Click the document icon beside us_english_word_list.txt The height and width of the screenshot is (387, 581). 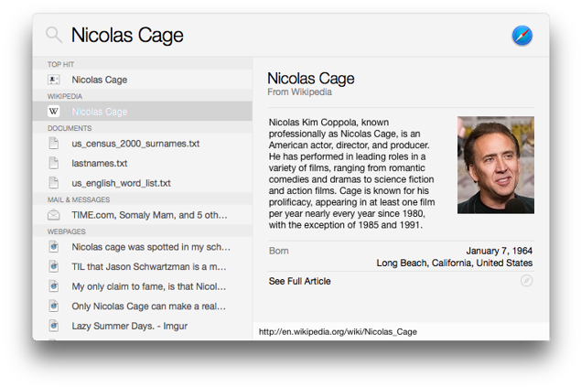point(54,183)
